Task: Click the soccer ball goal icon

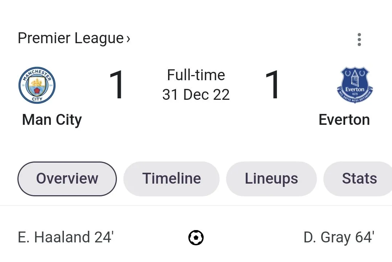Action: [196, 238]
